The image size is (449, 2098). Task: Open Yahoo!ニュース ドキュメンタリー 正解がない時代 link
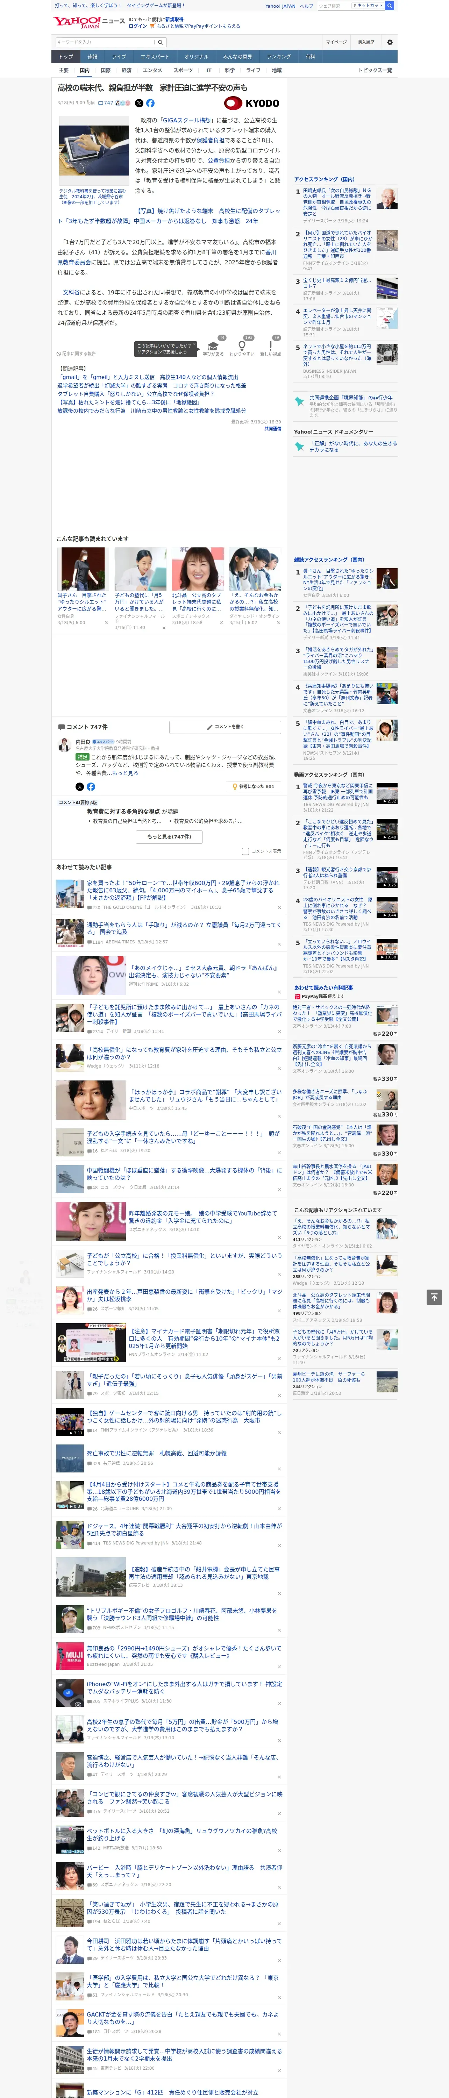[353, 446]
